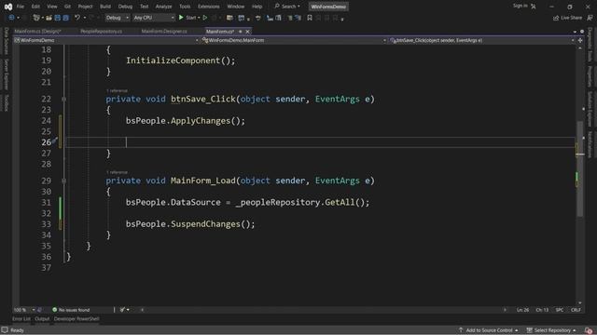
Task: Click the notifications bell icon in status bar
Action: click(589, 330)
